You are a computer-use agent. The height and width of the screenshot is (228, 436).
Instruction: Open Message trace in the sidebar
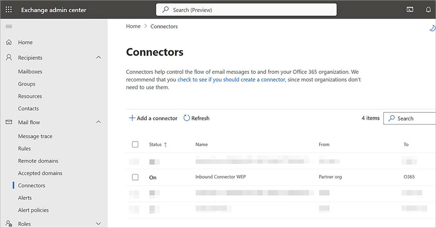pos(35,136)
